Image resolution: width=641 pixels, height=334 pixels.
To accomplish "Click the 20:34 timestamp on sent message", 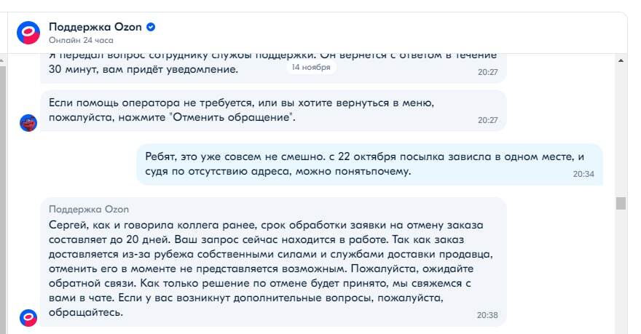I will point(583,174).
